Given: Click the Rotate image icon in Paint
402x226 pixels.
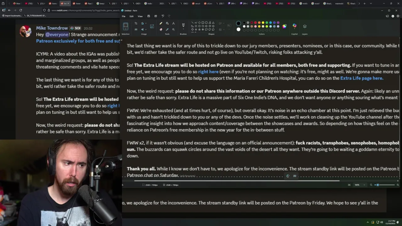Looking at the screenshot, I should coord(142,23).
